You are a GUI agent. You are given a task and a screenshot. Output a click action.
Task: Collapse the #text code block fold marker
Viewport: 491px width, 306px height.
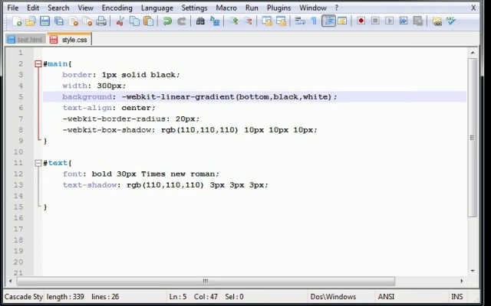(x=38, y=163)
